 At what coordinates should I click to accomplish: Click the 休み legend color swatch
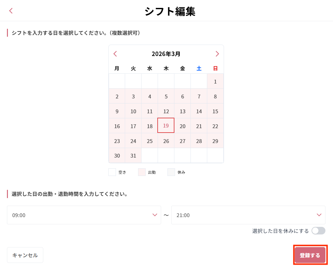(171, 172)
